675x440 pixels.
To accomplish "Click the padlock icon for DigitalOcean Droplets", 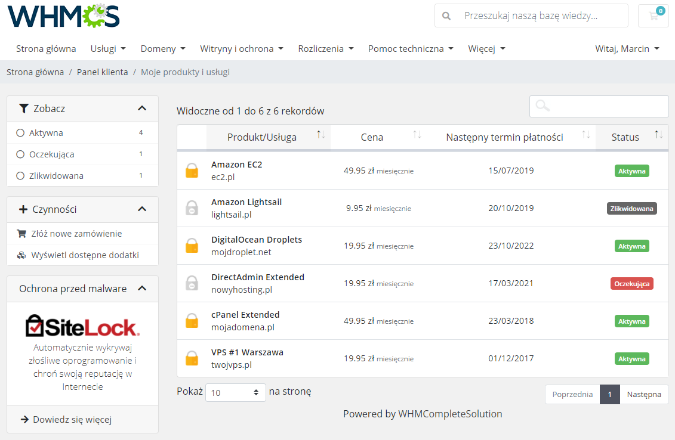I will [x=192, y=246].
